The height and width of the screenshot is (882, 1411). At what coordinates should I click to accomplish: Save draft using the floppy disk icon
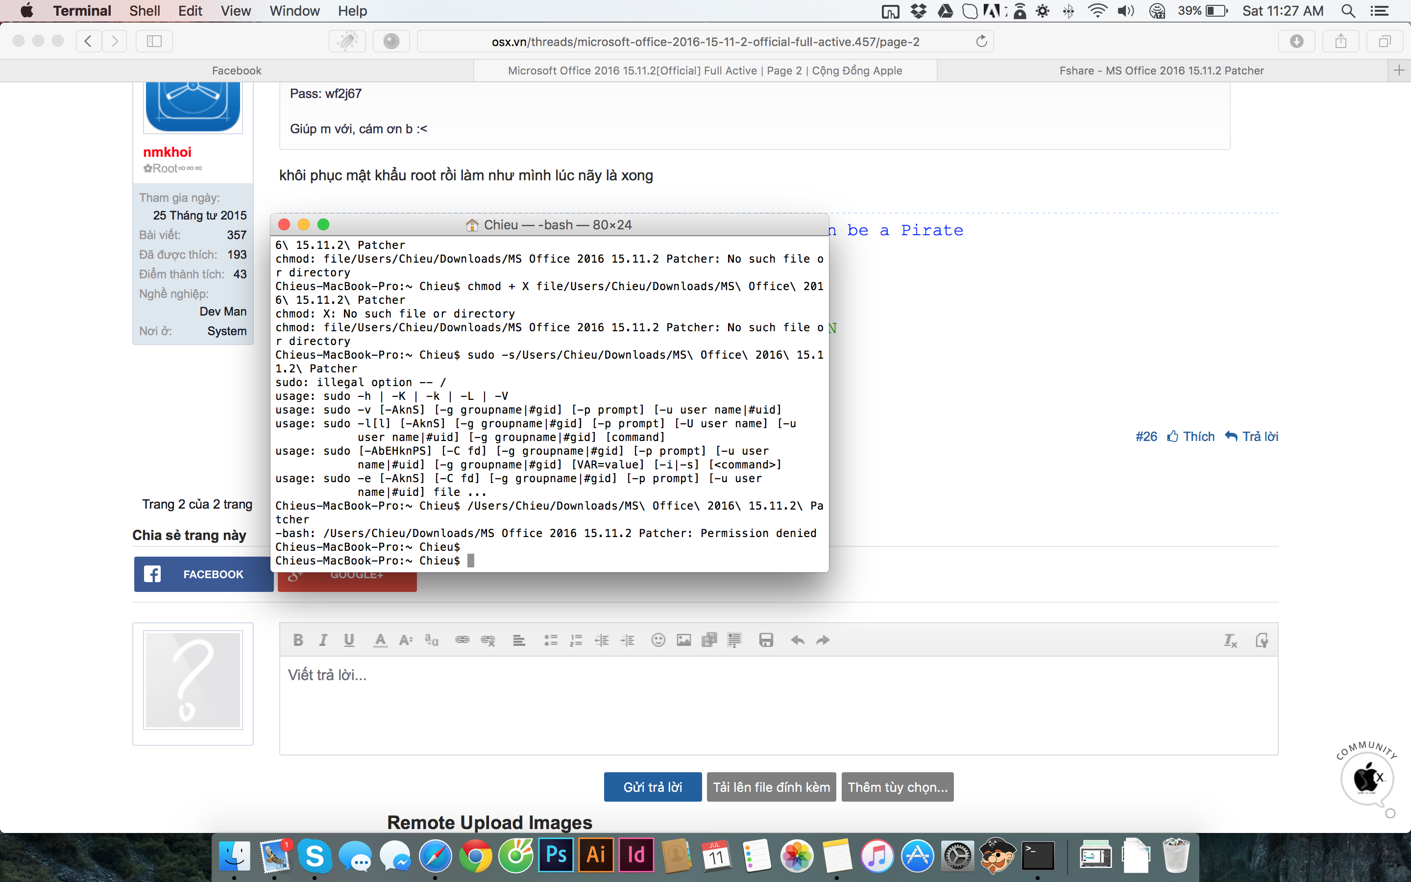[766, 640]
